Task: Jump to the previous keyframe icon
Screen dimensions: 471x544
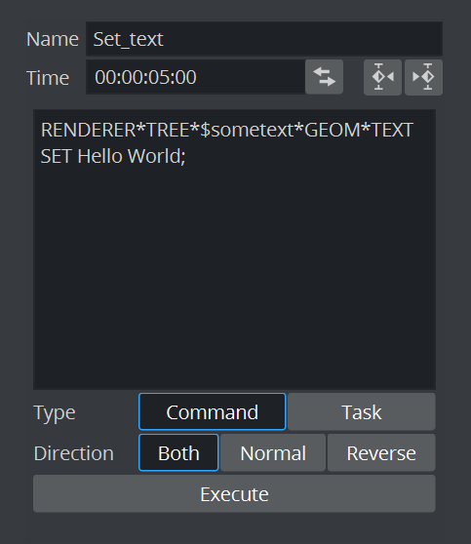Action: click(382, 77)
